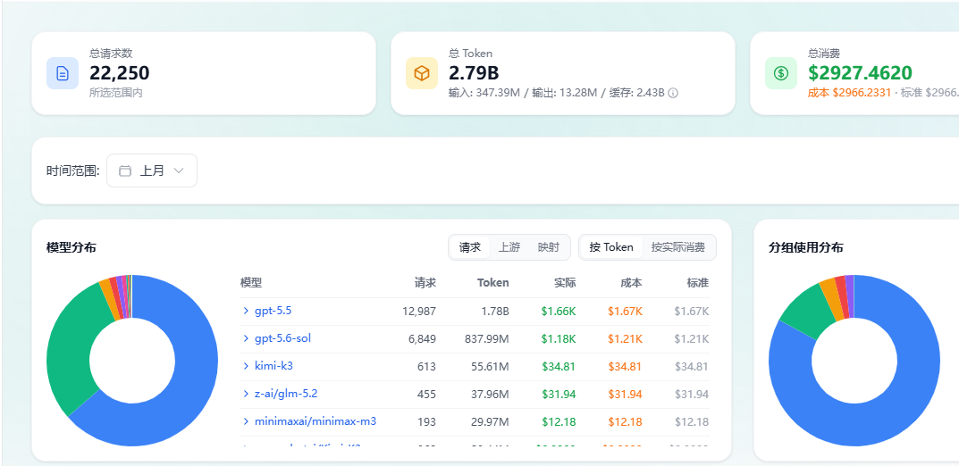Click the info icon beside 缓存: 2.43B

pyautogui.click(x=673, y=94)
